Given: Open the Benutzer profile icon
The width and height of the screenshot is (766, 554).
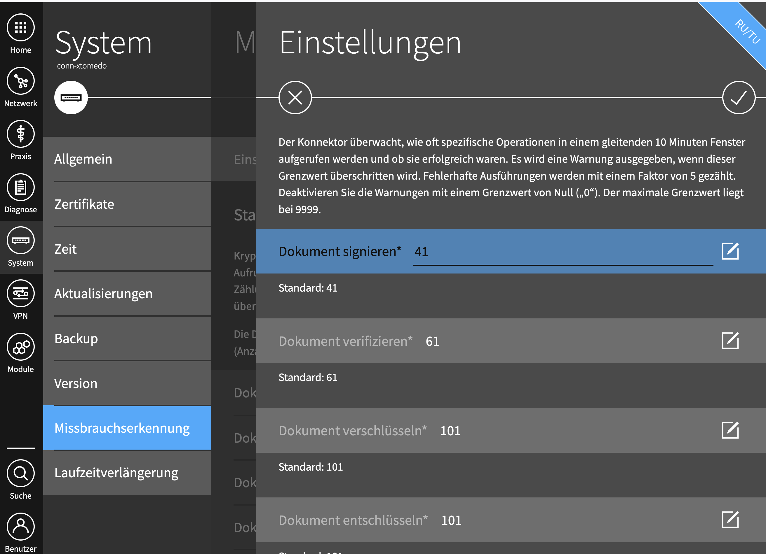Looking at the screenshot, I should [21, 527].
